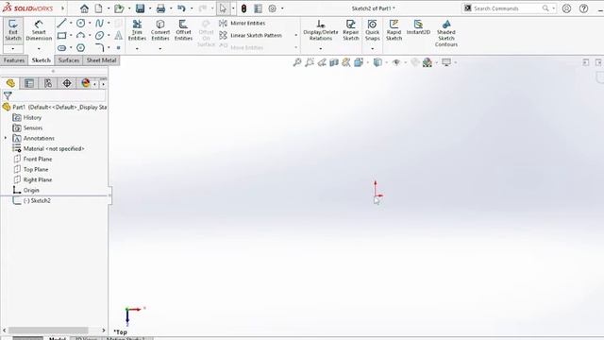Image resolution: width=604 pixels, height=340 pixels.
Task: Click the Offset Entities tool
Action: (183, 30)
